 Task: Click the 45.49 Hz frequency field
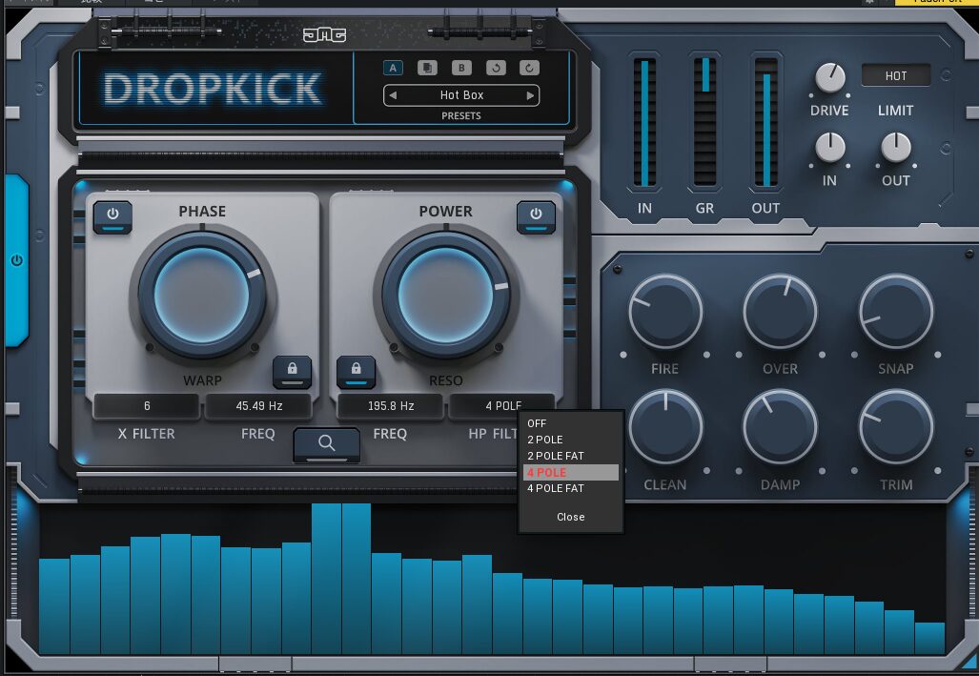click(x=259, y=405)
